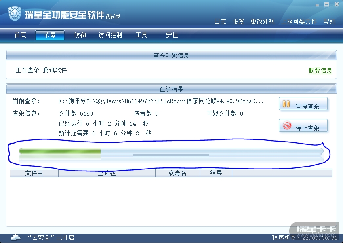Click the 文件数 5450 value

(x=76, y=113)
